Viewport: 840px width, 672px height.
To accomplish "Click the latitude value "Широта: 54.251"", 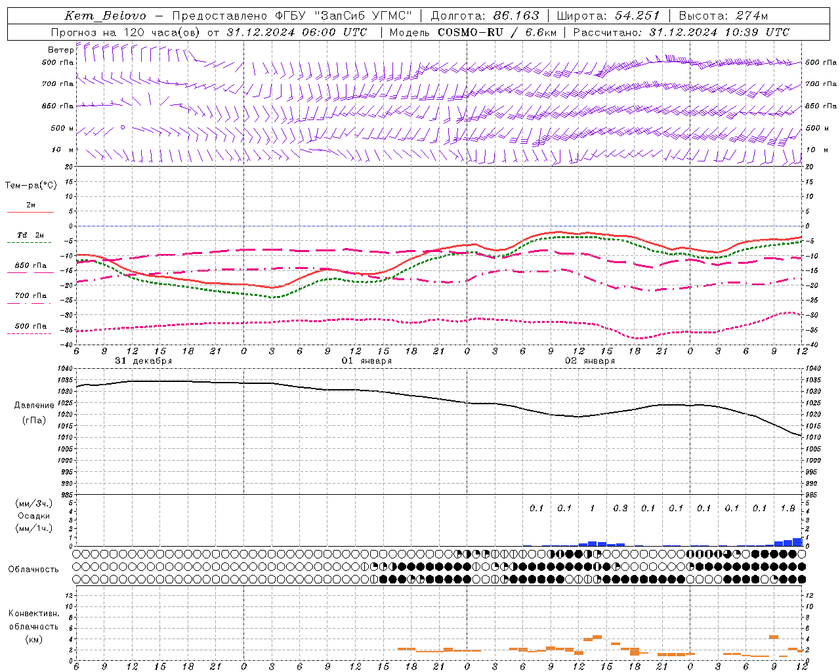I will (x=608, y=16).
